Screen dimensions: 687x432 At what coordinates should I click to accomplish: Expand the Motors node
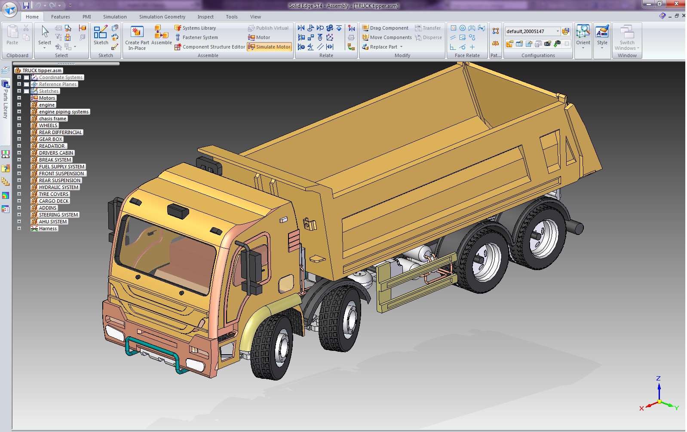pos(19,98)
